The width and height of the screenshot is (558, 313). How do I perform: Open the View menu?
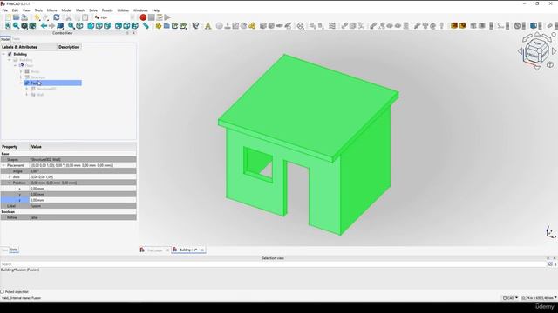[26, 10]
